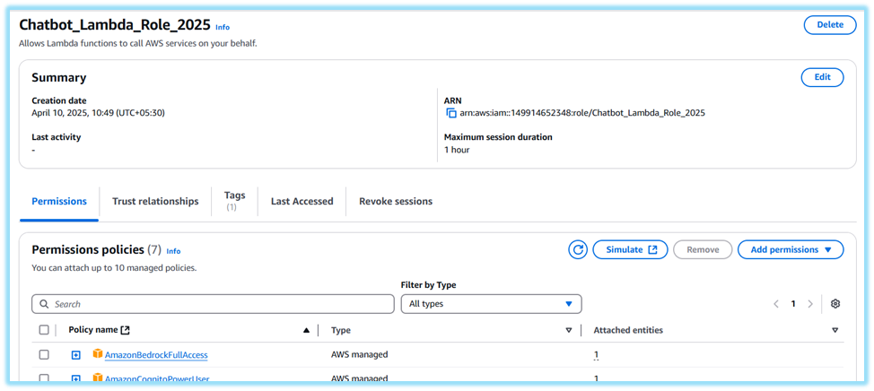The image size is (874, 391).
Task: Click the Policy name column header
Action: click(x=93, y=330)
